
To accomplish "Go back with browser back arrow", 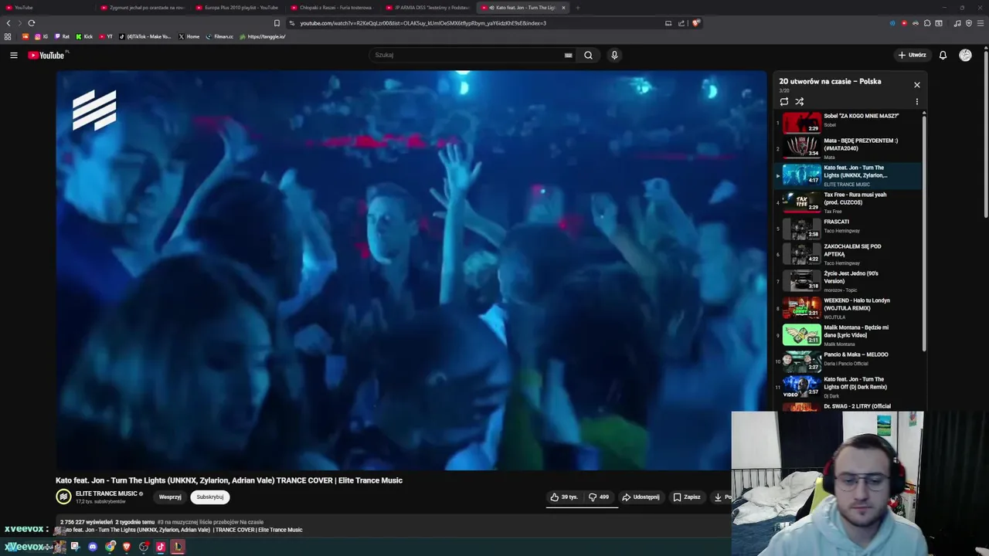I will 8,23.
